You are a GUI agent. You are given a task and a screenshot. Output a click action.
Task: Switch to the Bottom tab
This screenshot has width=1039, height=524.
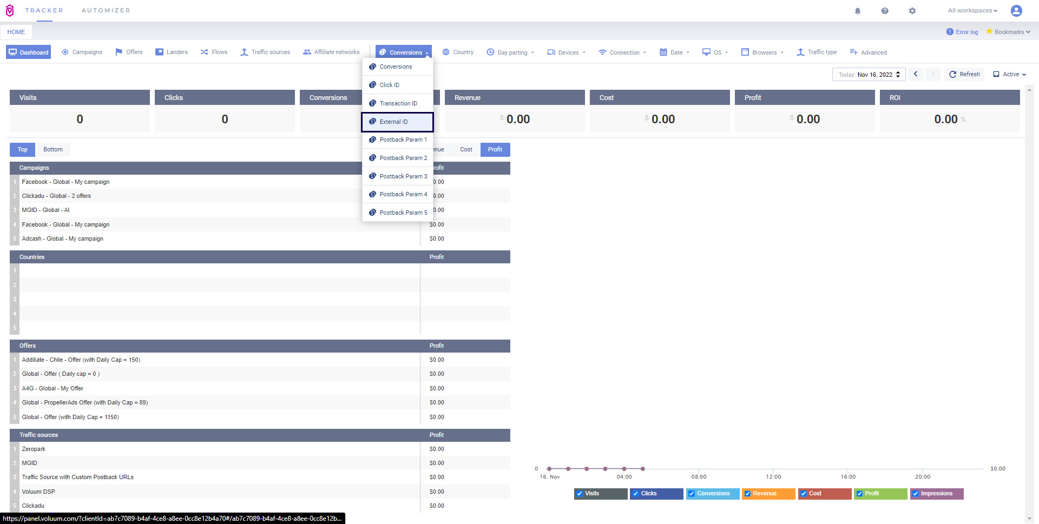click(x=53, y=150)
